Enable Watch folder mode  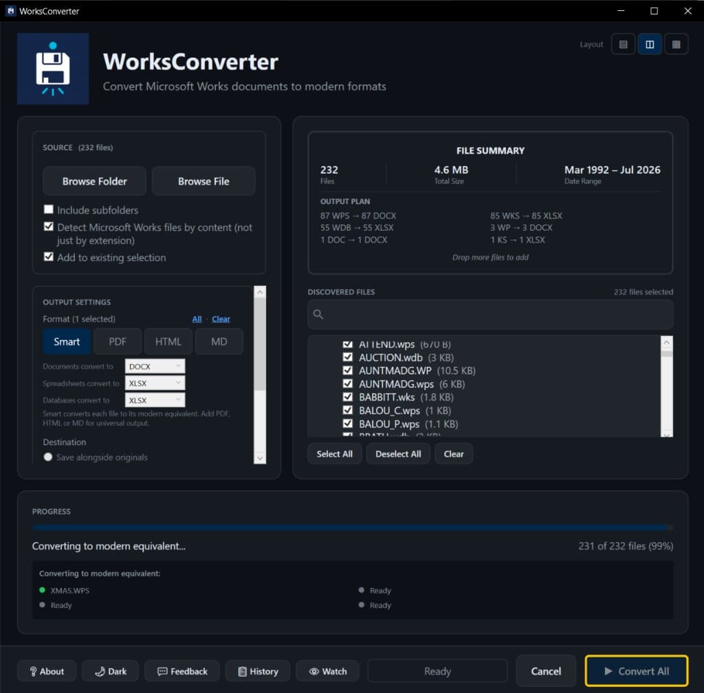[x=328, y=671]
